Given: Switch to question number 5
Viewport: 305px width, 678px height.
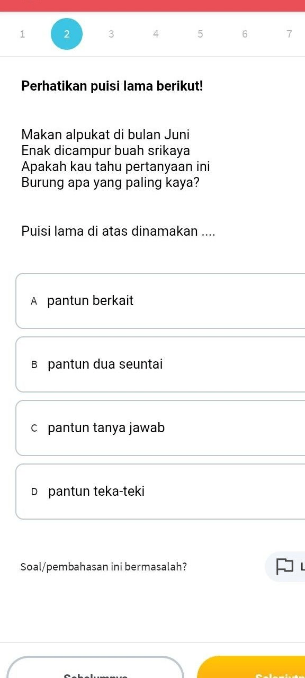Looking at the screenshot, I should 200,34.
